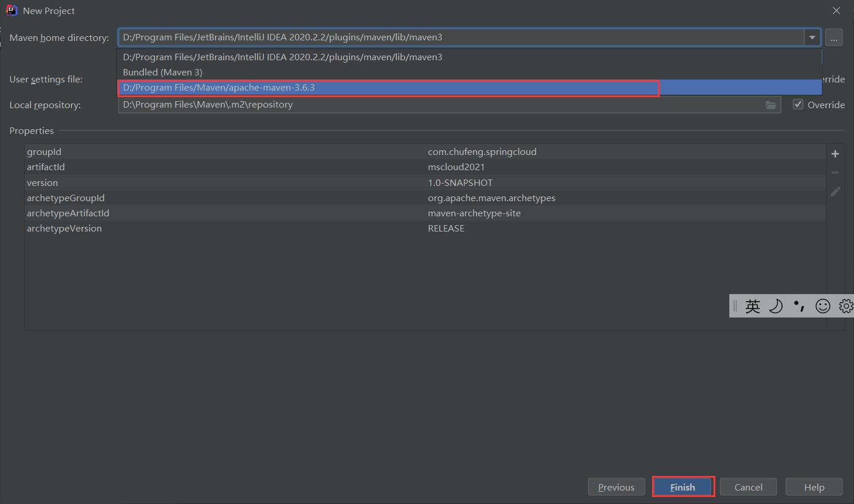Click the Maven home directory combo field
Image resolution: width=854 pixels, height=504 pixels.
[461, 37]
